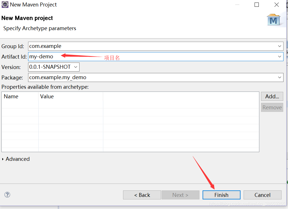Open the Version dropdown arrow
This screenshot has height=209, width=288.
point(76,67)
